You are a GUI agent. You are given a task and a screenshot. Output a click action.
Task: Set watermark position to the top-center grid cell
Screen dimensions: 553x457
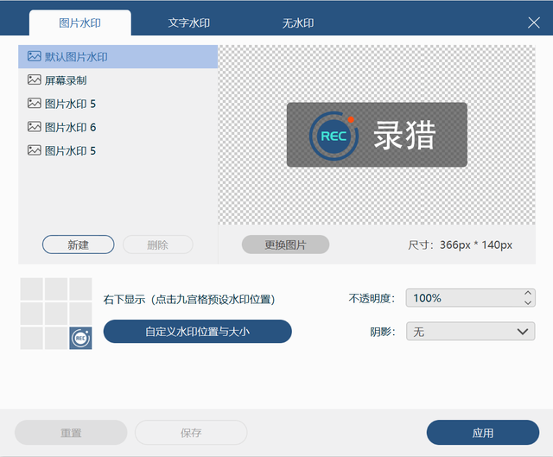click(x=56, y=289)
